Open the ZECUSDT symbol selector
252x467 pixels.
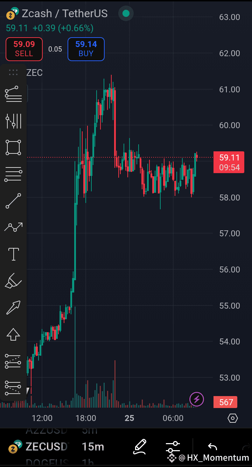(47, 447)
